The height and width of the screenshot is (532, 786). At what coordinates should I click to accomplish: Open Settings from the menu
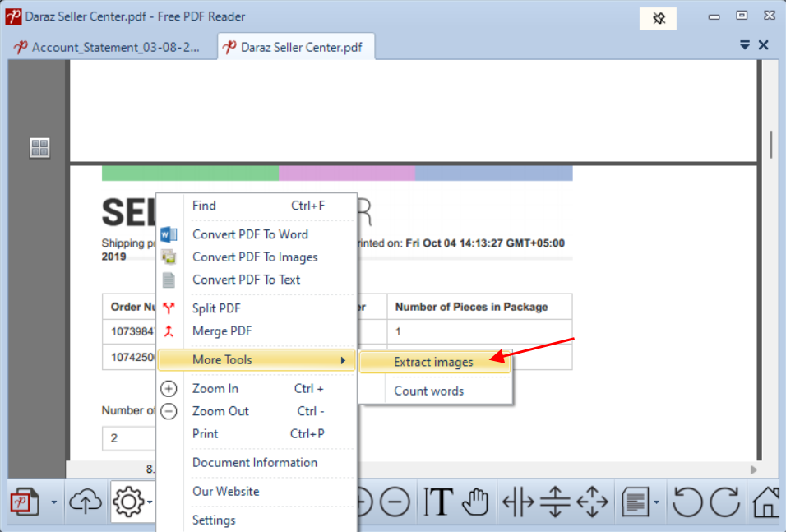click(257, 520)
